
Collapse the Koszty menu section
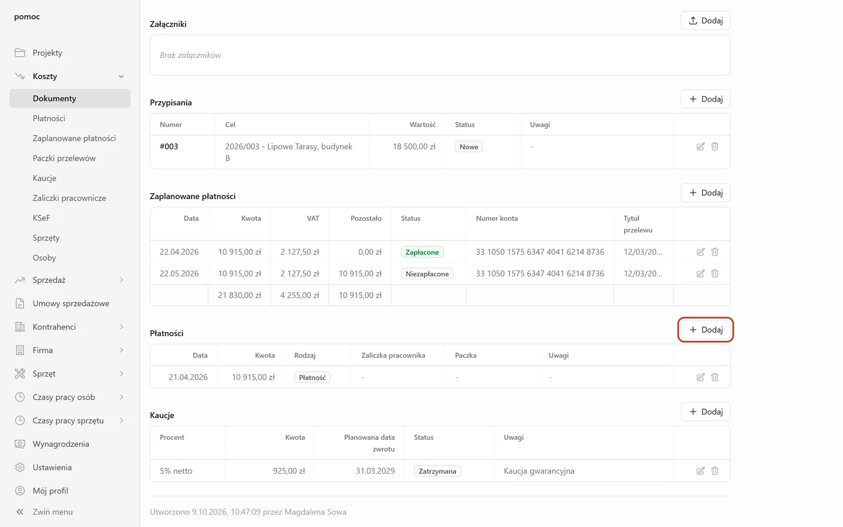pos(121,76)
